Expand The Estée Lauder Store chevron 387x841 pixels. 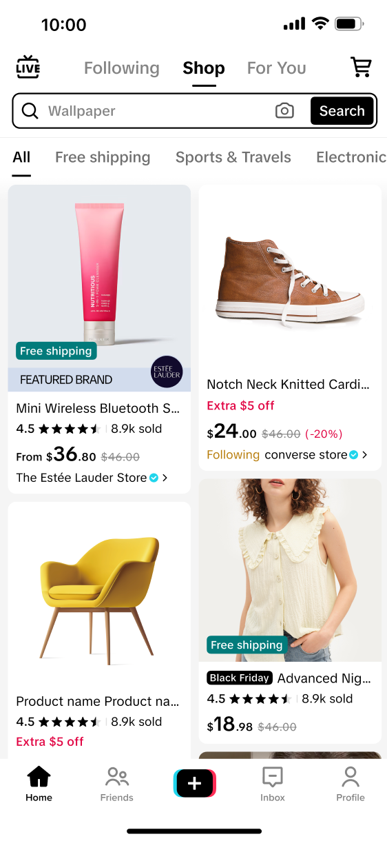[165, 478]
